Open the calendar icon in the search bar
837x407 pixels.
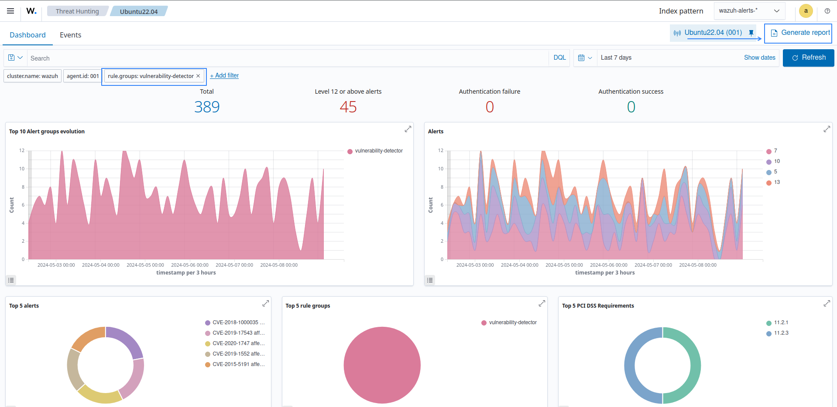pos(582,58)
